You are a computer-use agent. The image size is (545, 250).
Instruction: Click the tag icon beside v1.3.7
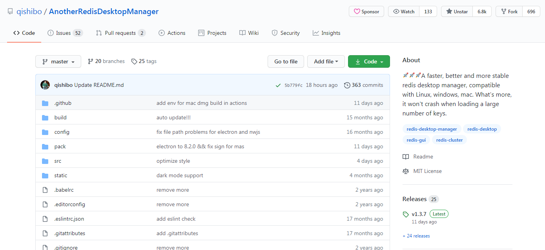coord(406,214)
